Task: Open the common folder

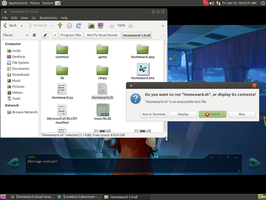Action: pos(62,49)
